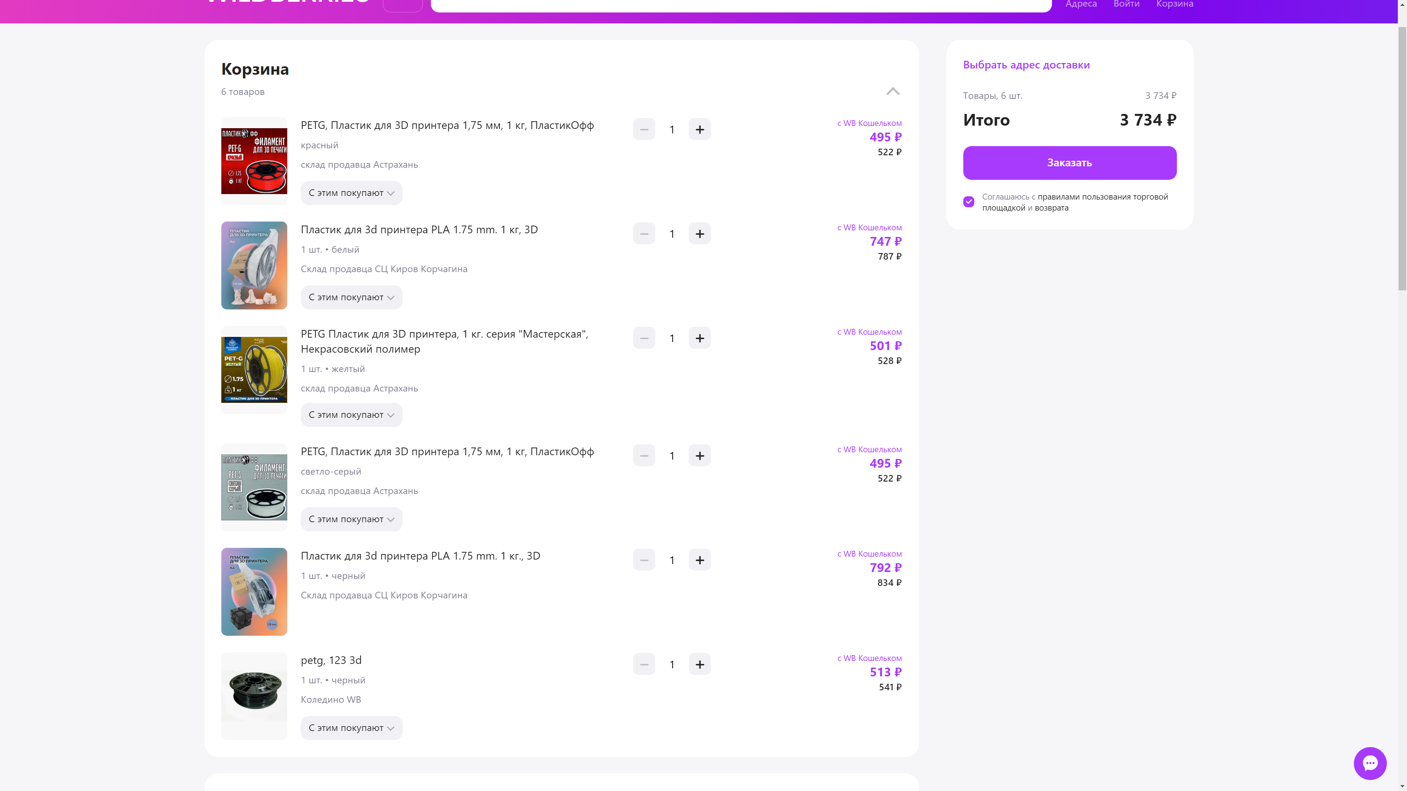The height and width of the screenshot is (791, 1407).
Task: Open Адреса in the header
Action: coord(1081,4)
